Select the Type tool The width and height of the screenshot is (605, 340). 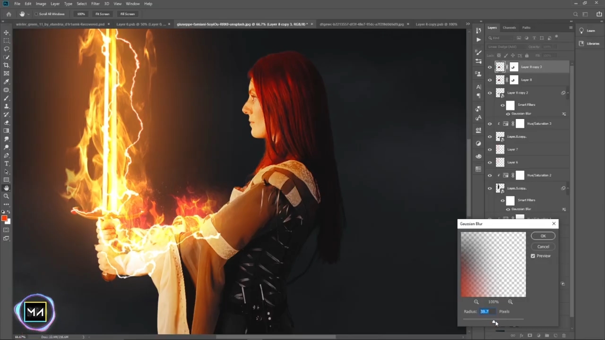point(7,163)
